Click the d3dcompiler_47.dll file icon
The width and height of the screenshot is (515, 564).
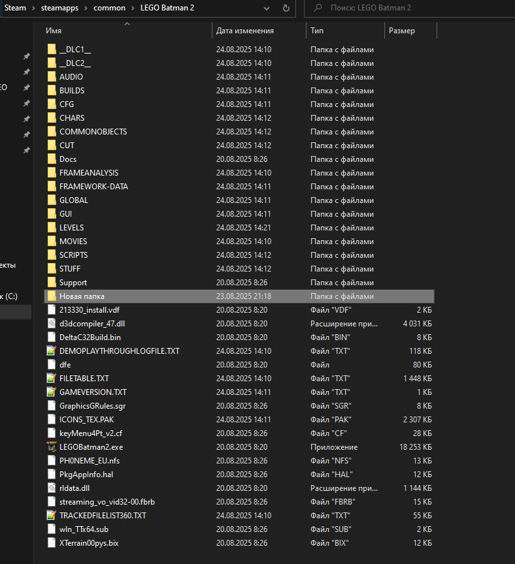pos(52,323)
